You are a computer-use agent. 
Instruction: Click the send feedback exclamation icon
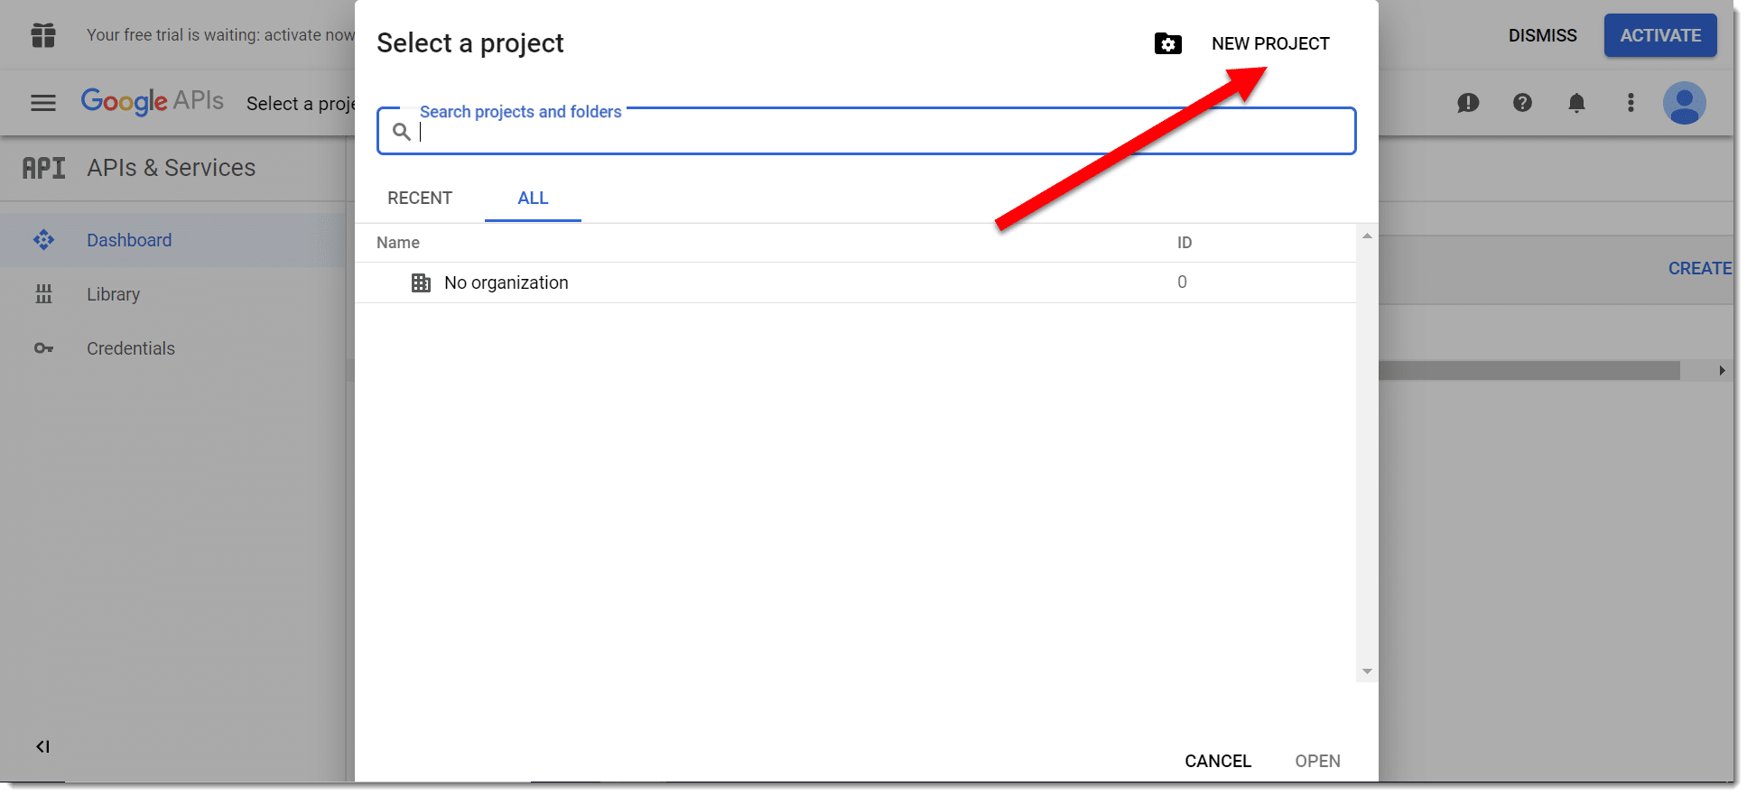tap(1468, 103)
